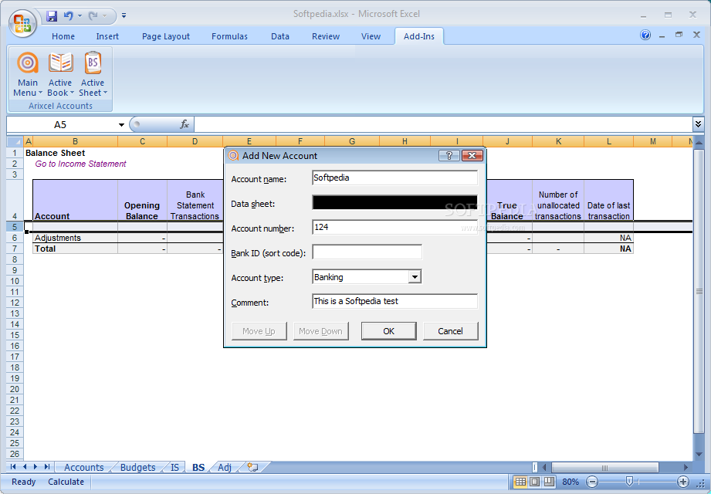Open the View ribbon tab
The image size is (711, 494).
[x=371, y=36]
